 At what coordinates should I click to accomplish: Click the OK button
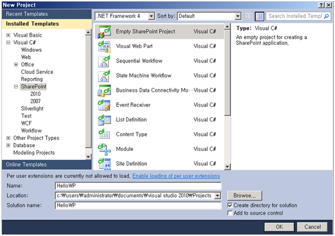pyautogui.click(x=279, y=227)
